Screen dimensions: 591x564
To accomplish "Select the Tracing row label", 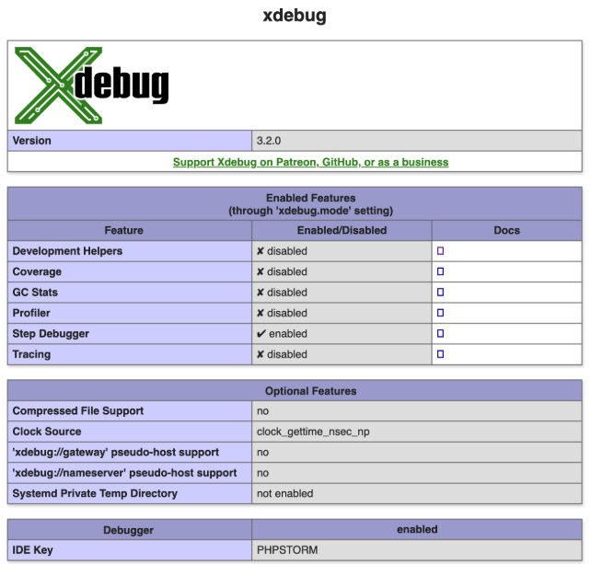I will click(x=31, y=354).
